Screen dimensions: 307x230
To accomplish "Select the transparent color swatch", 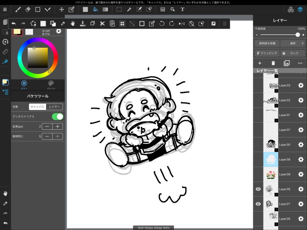I will point(29,32).
